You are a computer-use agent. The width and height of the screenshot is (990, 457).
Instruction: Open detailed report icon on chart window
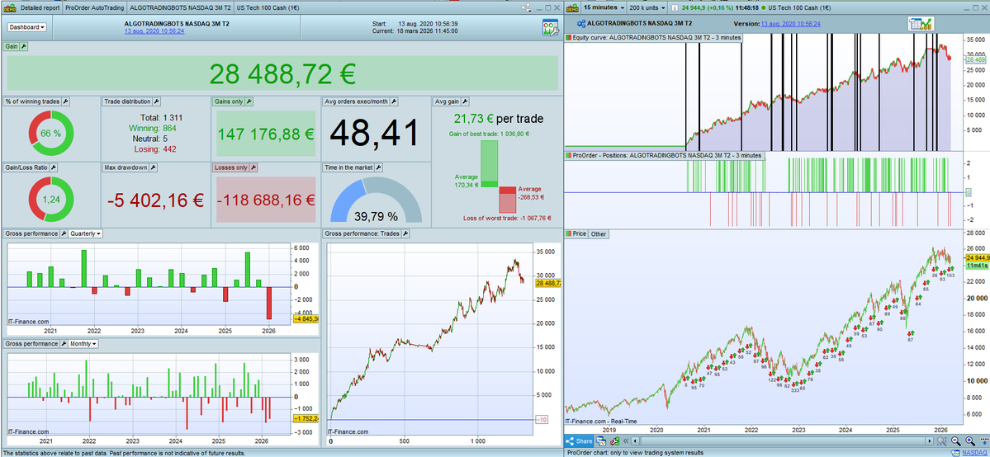coord(921,23)
